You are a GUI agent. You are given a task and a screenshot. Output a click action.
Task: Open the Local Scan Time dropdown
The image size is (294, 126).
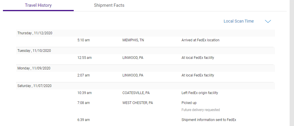pos(238,21)
